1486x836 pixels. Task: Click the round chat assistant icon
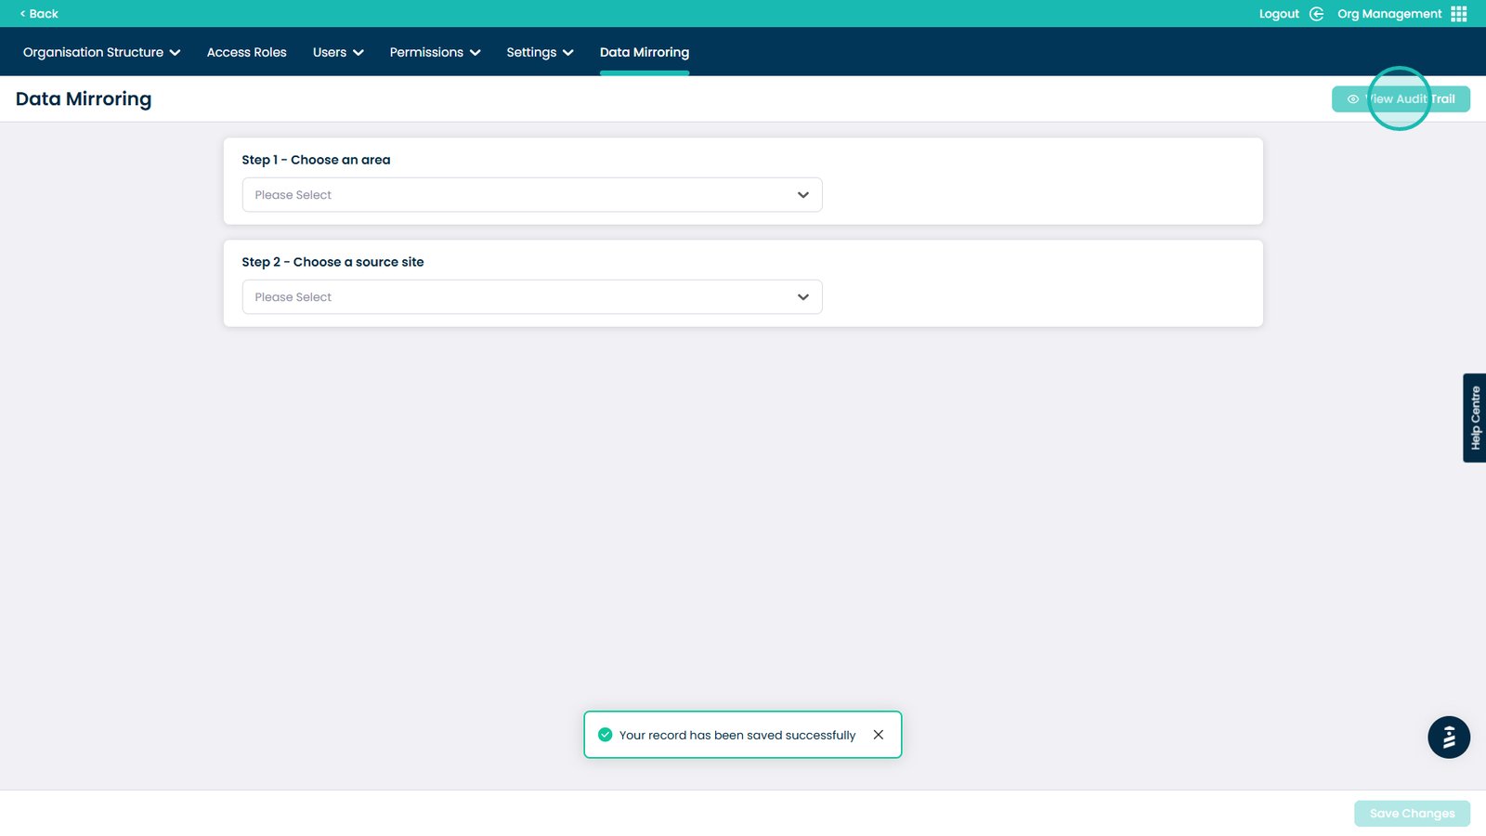pos(1448,738)
